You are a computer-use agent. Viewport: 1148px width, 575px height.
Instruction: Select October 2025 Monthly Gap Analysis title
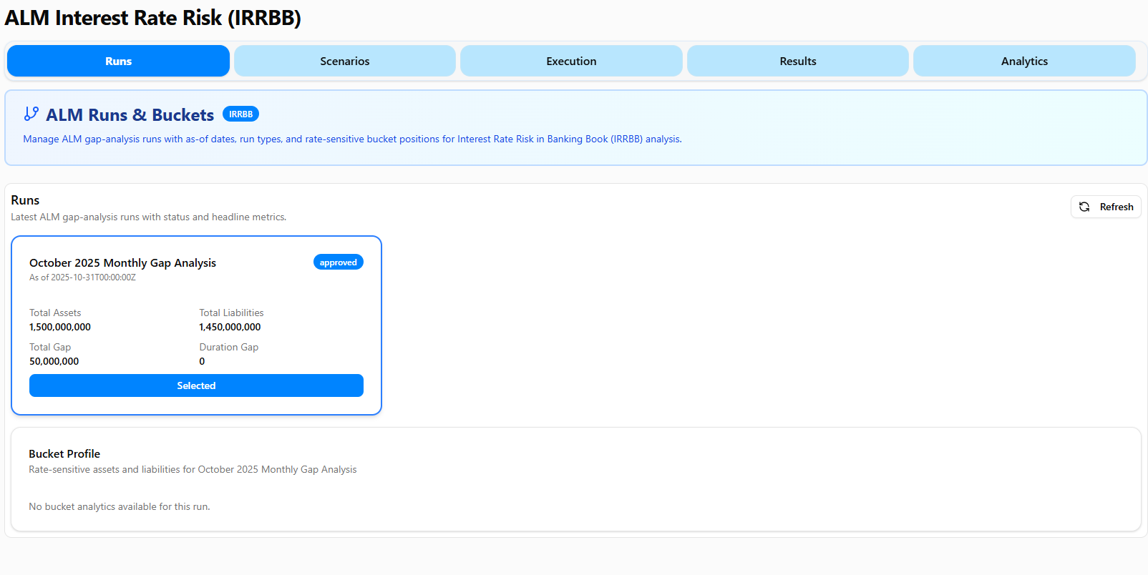click(x=122, y=263)
